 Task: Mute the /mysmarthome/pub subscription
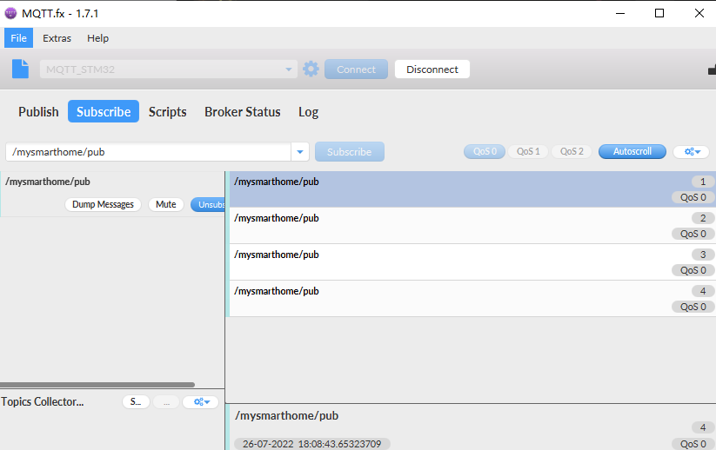click(165, 205)
